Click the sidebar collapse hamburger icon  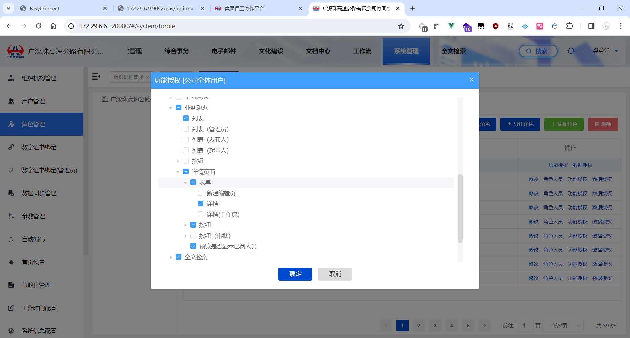[x=96, y=77]
